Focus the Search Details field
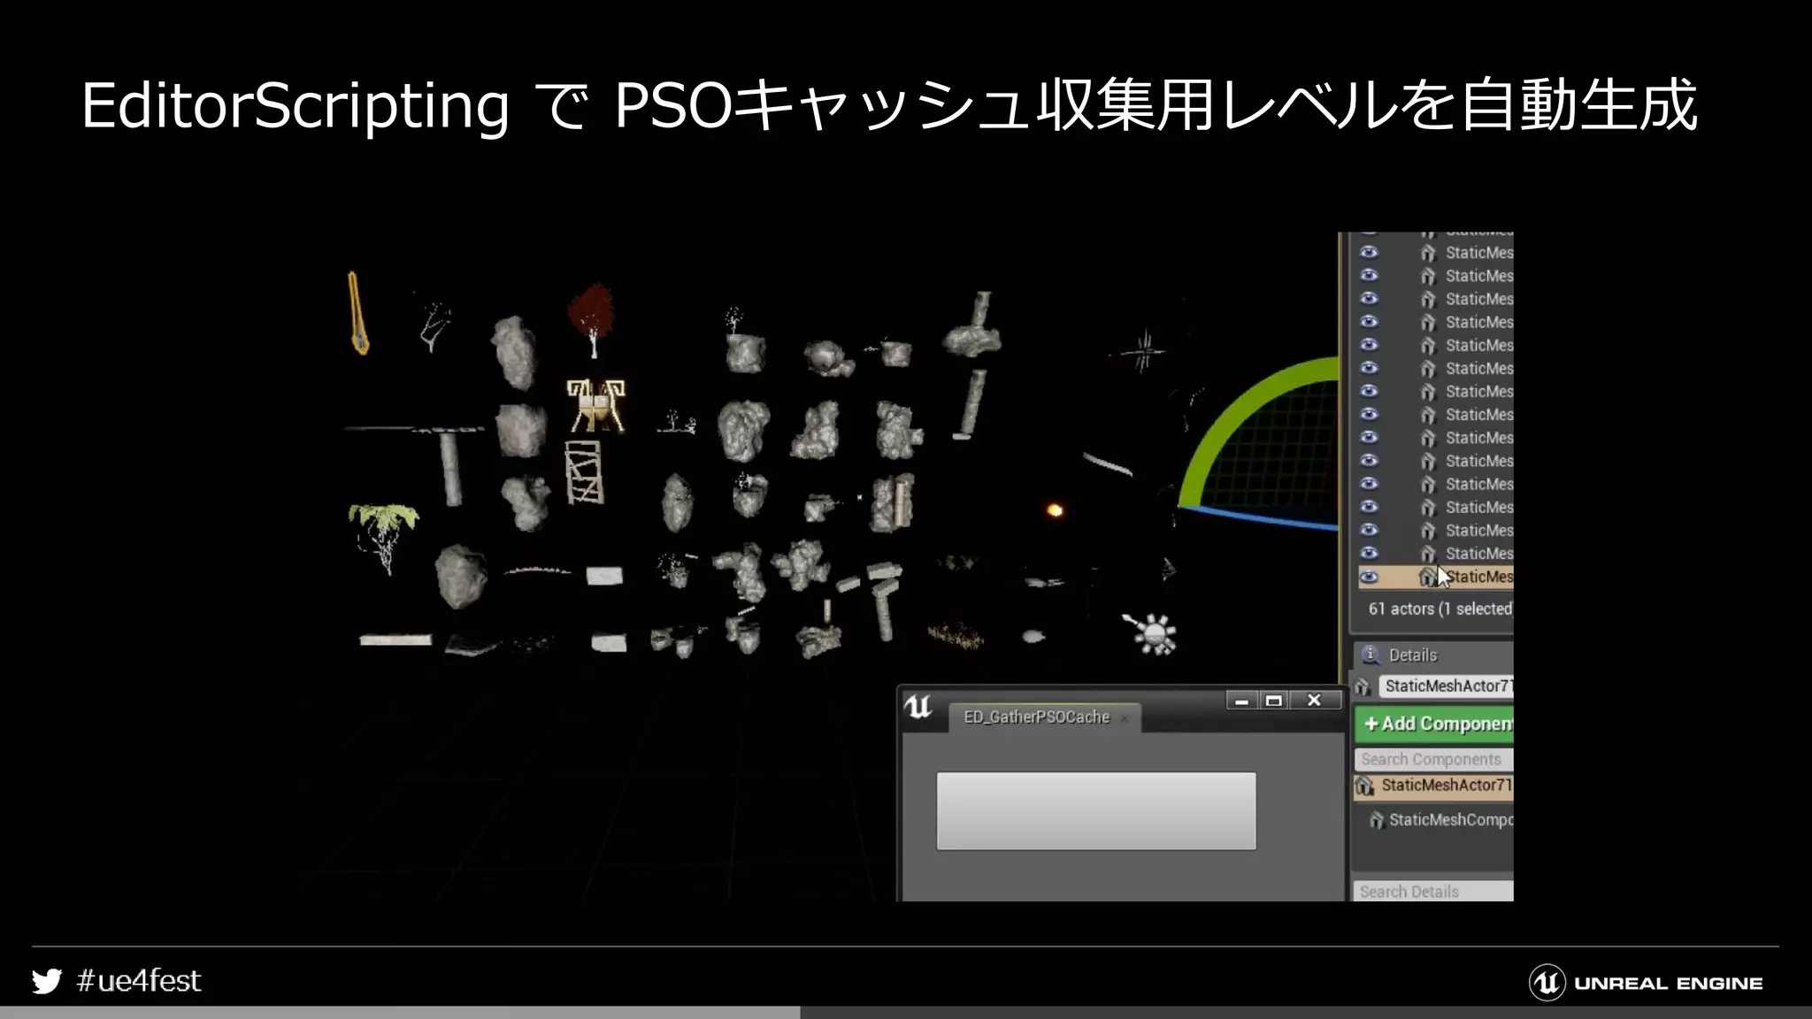 [x=1433, y=891]
